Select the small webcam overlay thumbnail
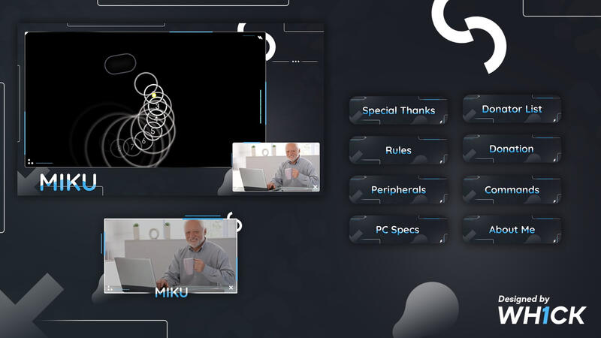This screenshot has width=601, height=338. [276, 167]
